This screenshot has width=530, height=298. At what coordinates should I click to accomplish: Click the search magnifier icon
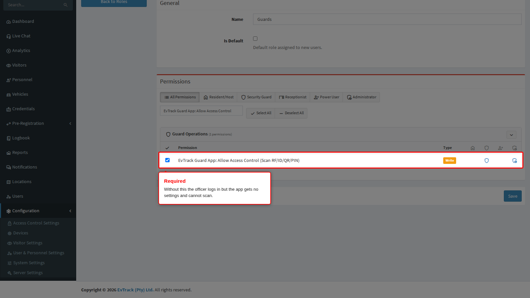click(65, 5)
